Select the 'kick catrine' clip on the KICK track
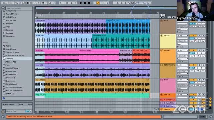214x120 pixels. tap(71, 27)
